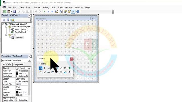
Task: Click View Code in the Project panel
Action: (x=4, y=20)
